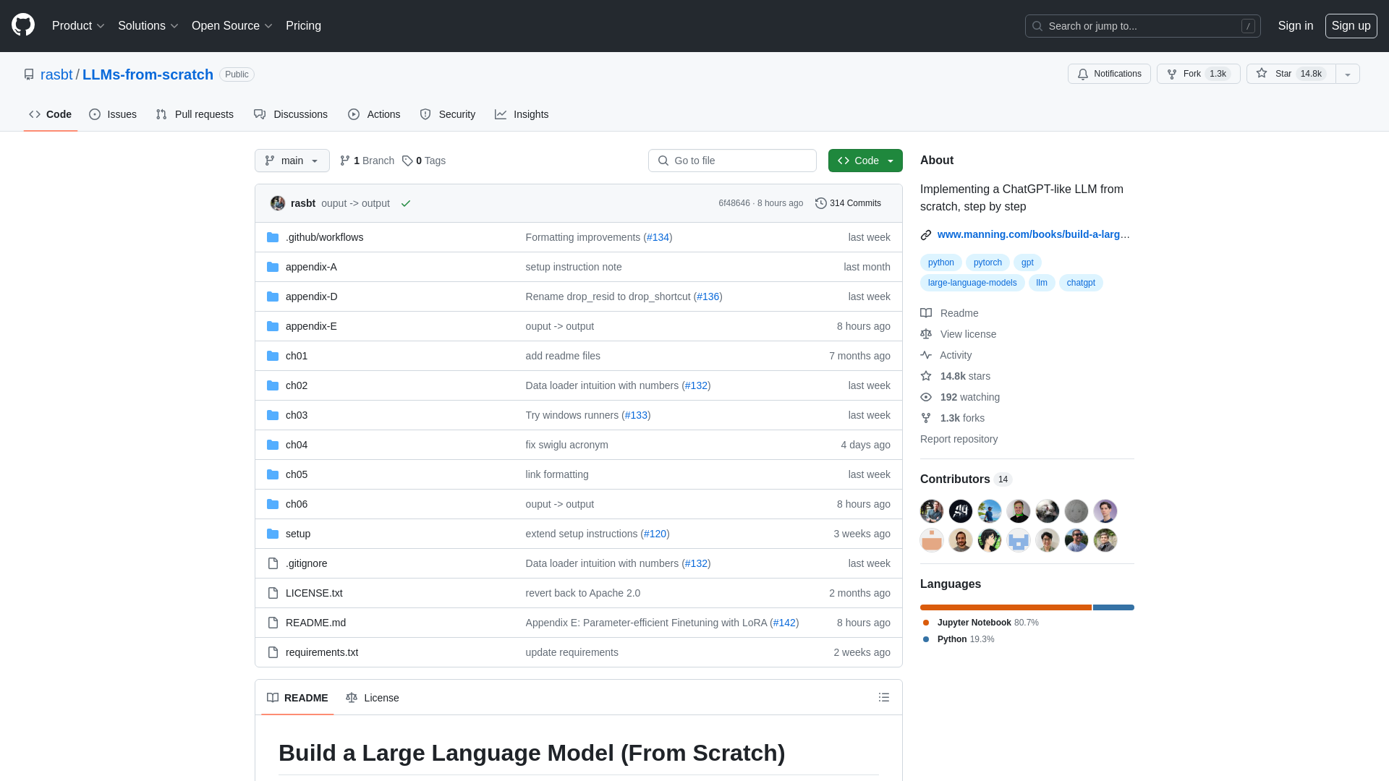Open pull request #142 link in README.md row
Screen dimensions: 1389x781
(x=784, y=623)
